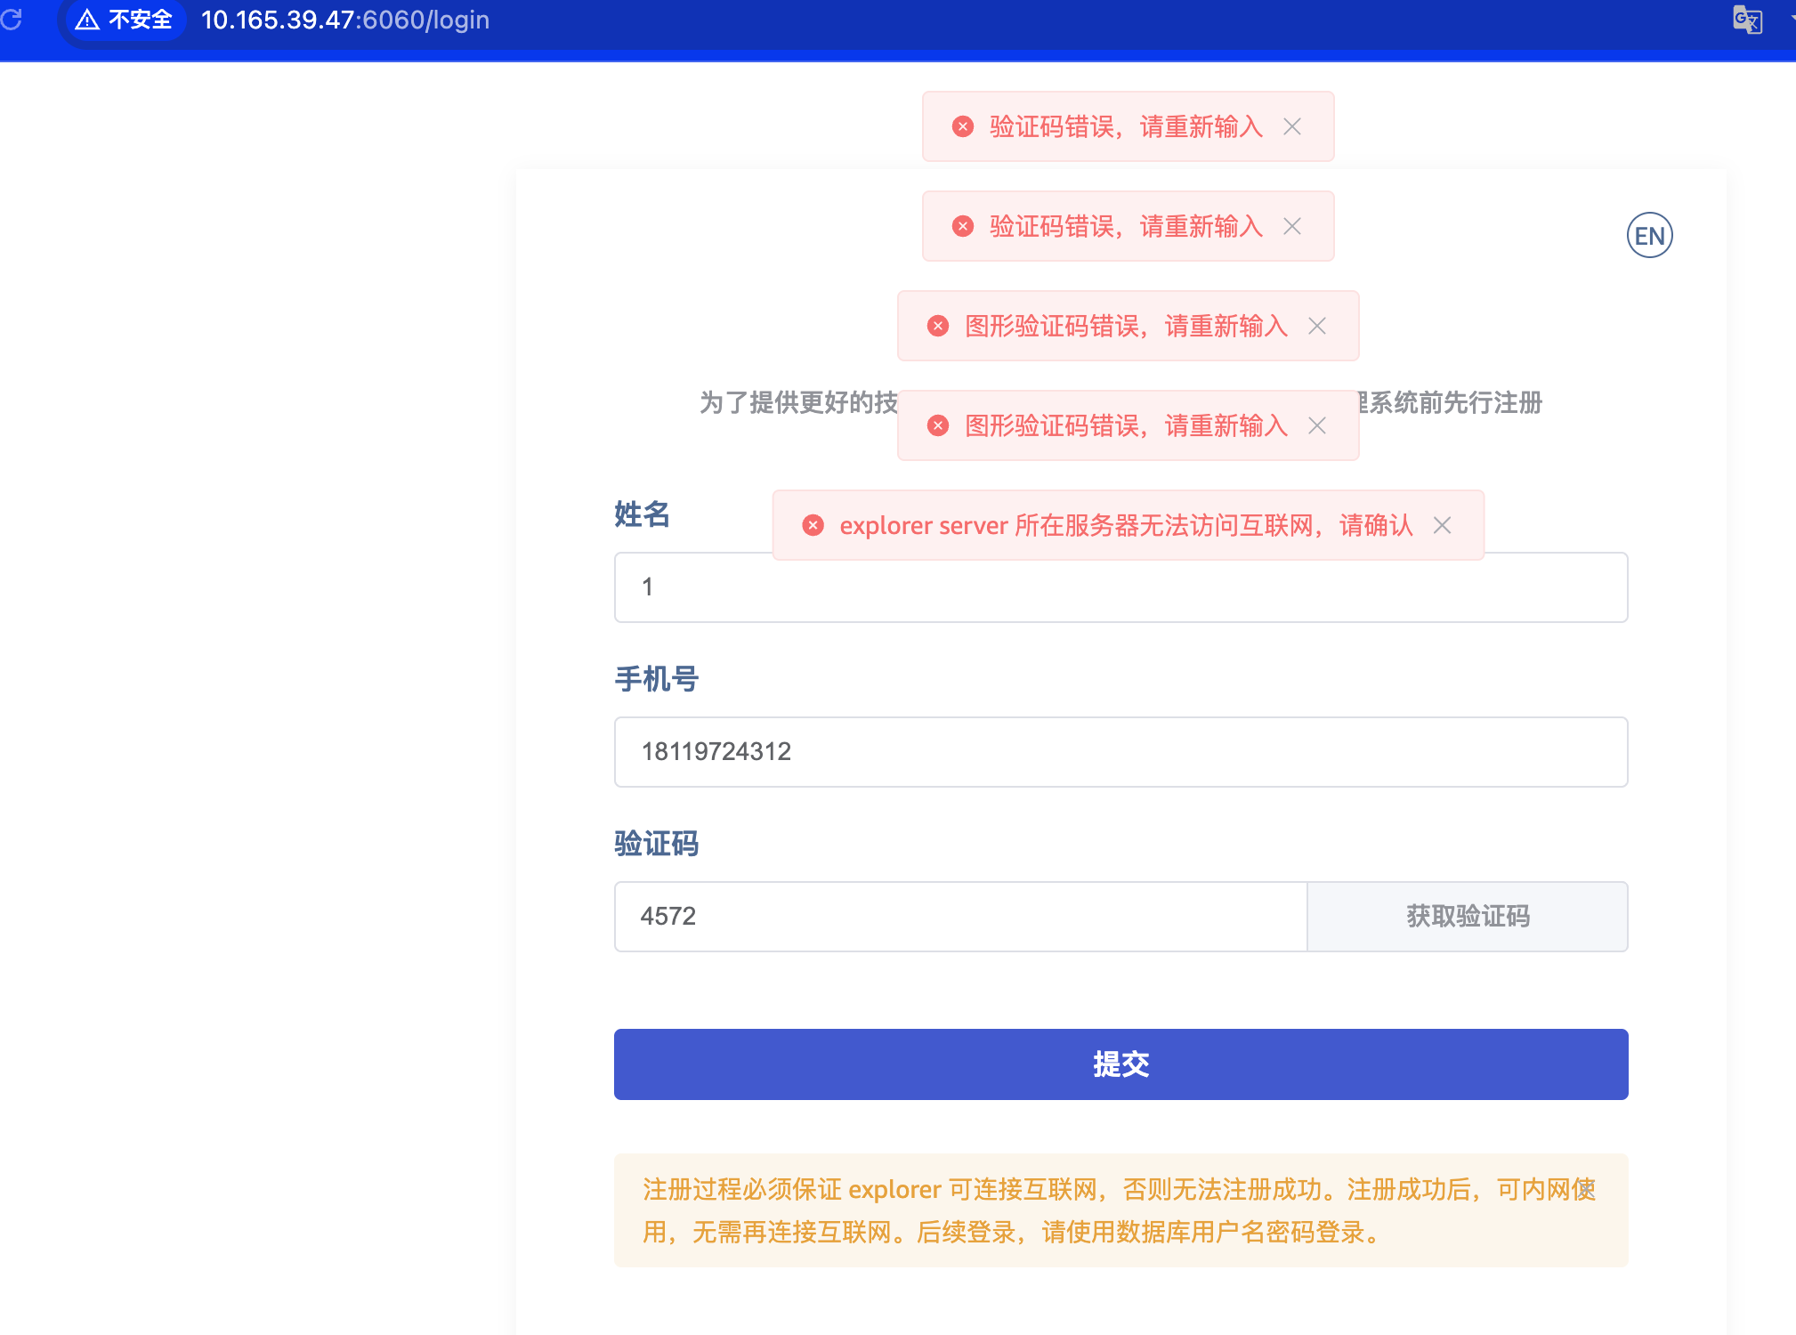The image size is (1796, 1335).
Task: Open the Google Translate page icon
Action: [1747, 20]
